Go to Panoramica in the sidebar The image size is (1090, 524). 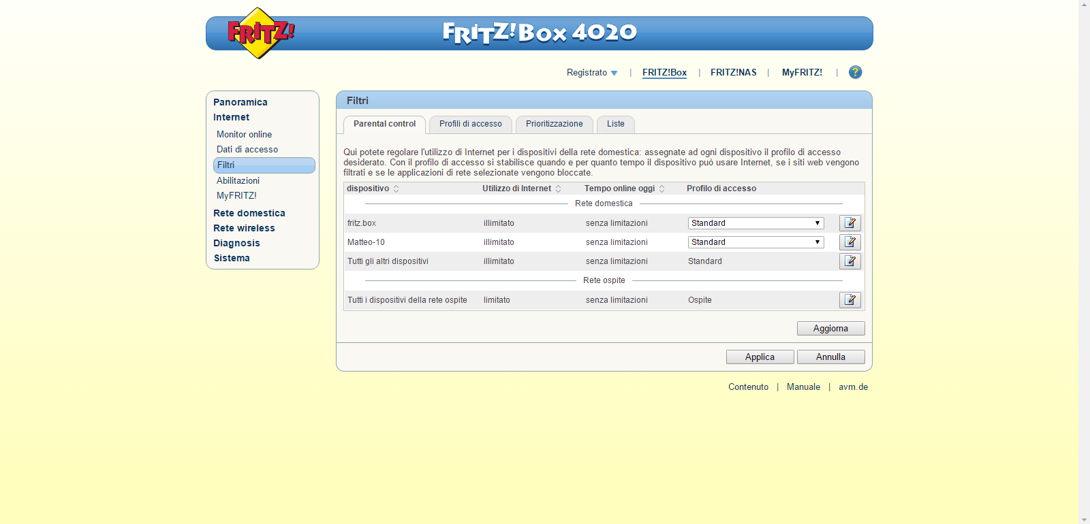[240, 102]
